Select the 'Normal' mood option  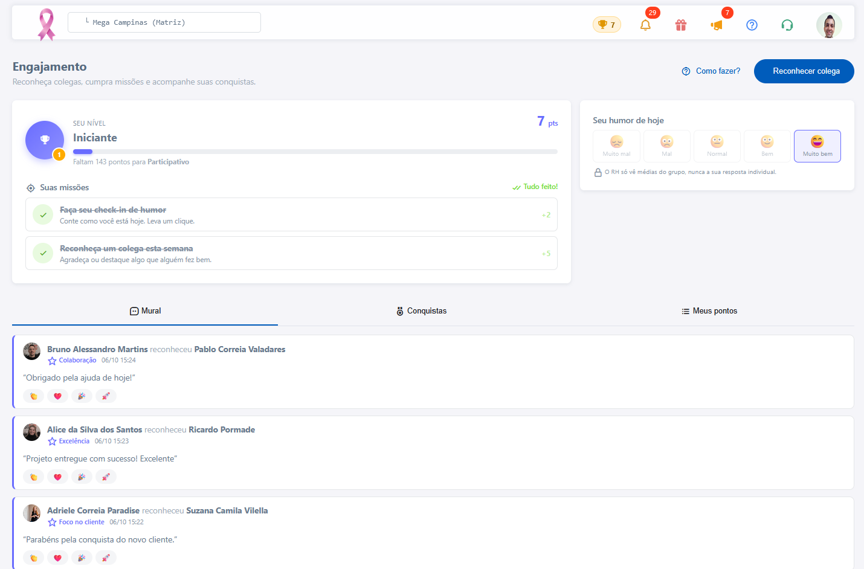[x=717, y=146]
